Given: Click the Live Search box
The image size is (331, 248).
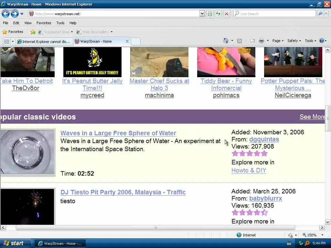Looking at the screenshot, I should click(x=274, y=14).
